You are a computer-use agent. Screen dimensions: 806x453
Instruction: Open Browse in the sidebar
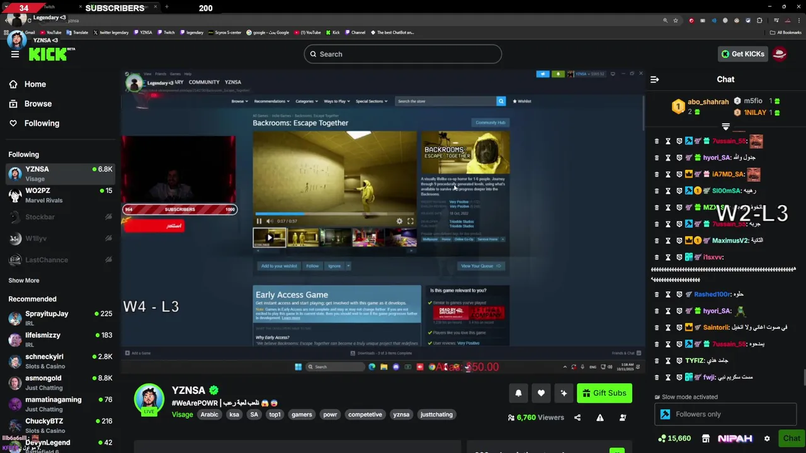click(60, 104)
